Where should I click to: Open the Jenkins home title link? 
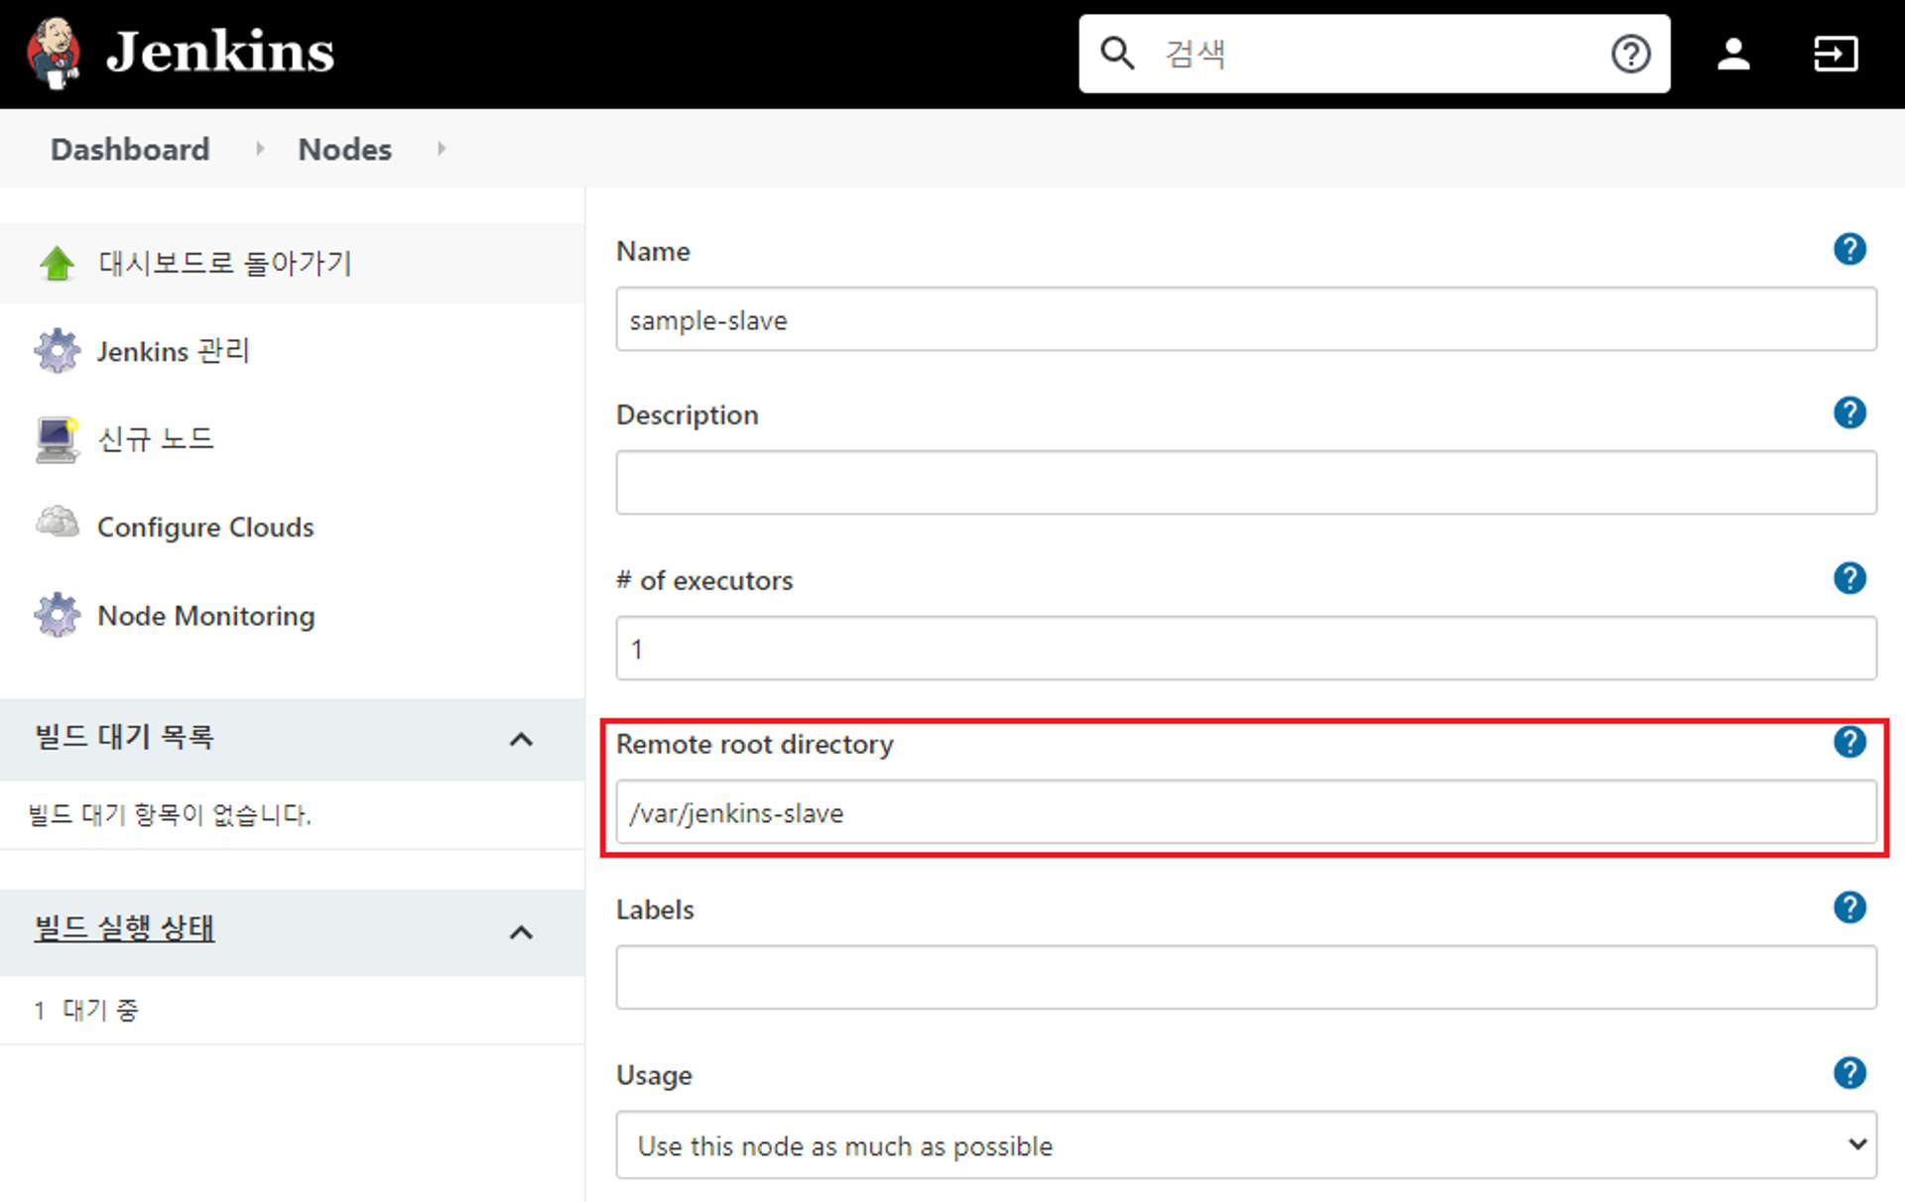[x=220, y=52]
